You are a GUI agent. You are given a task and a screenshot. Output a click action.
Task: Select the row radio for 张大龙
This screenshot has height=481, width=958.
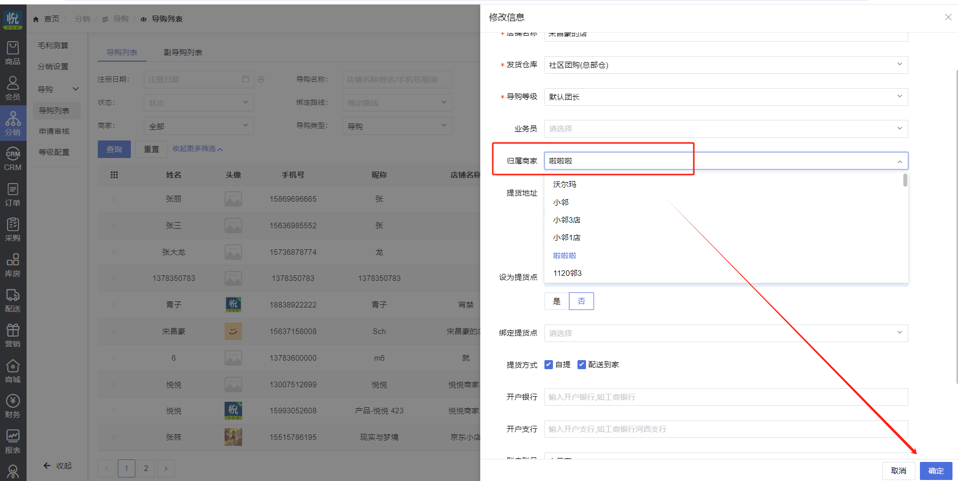(x=114, y=252)
